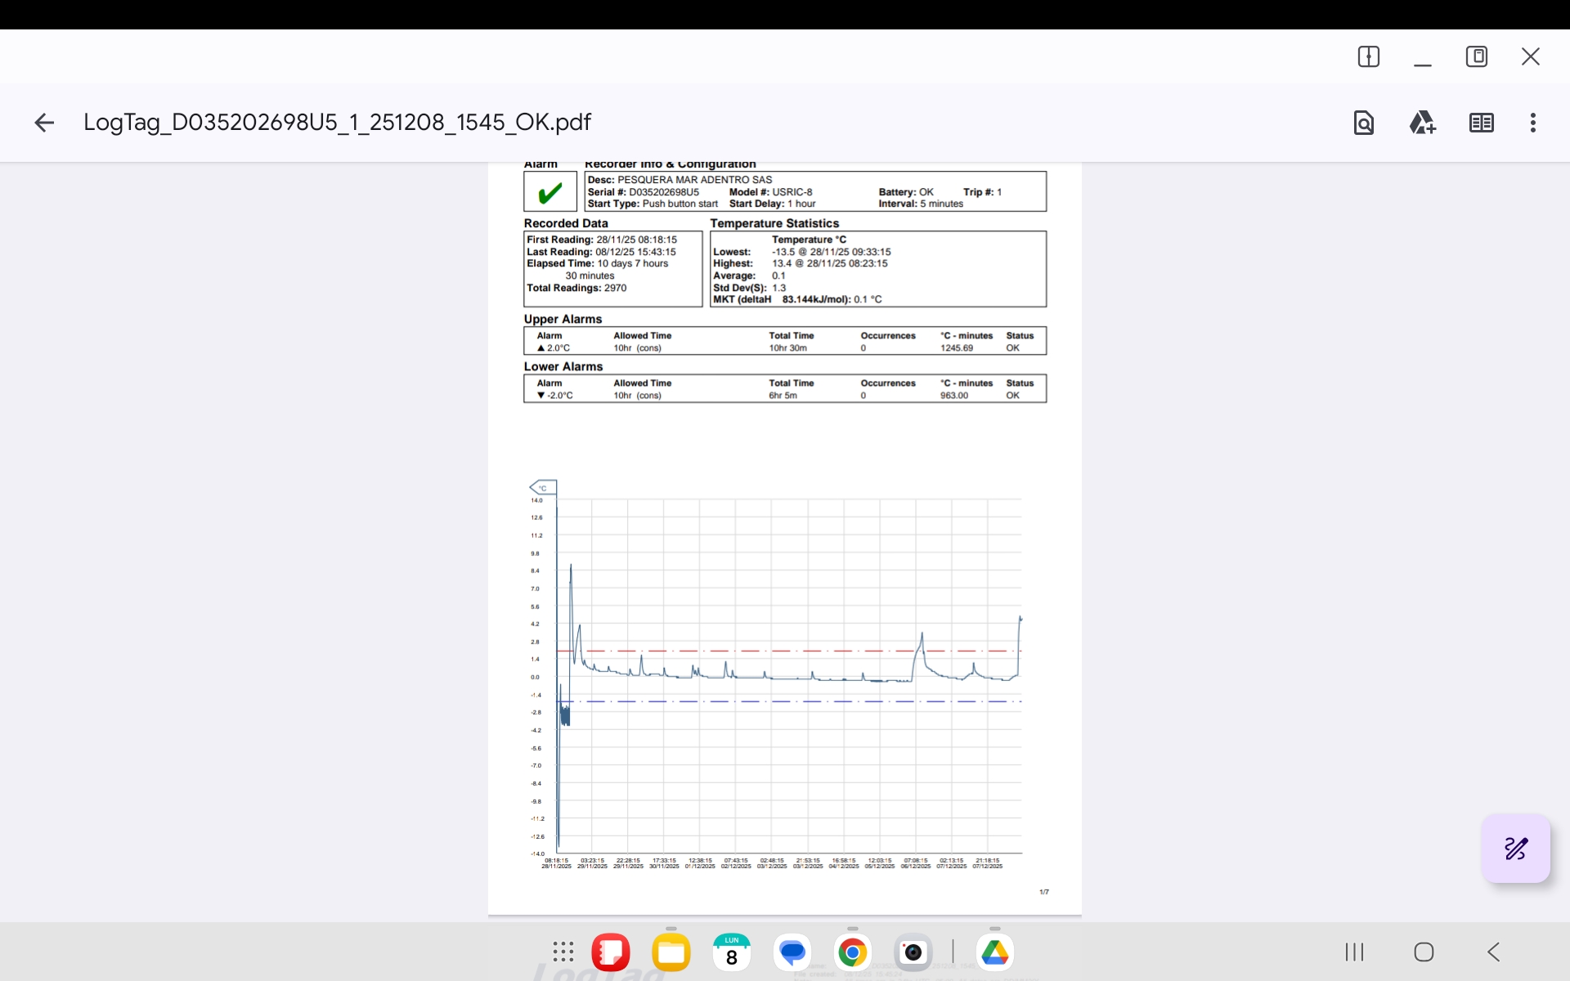This screenshot has width=1570, height=981.
Task: Open Google Drive from taskbar
Action: point(994,952)
